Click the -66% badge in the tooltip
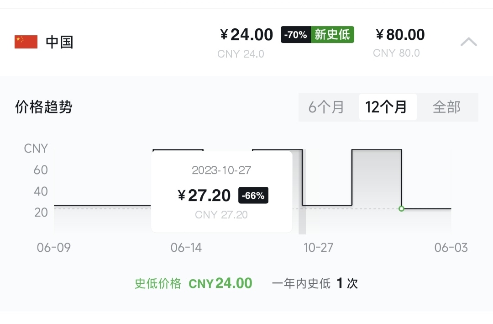This screenshot has width=493, height=324. tap(253, 196)
